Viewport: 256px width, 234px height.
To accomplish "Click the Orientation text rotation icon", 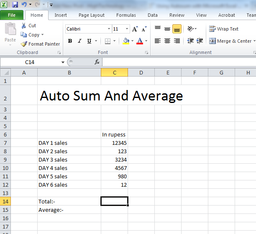I will tap(190, 29).
